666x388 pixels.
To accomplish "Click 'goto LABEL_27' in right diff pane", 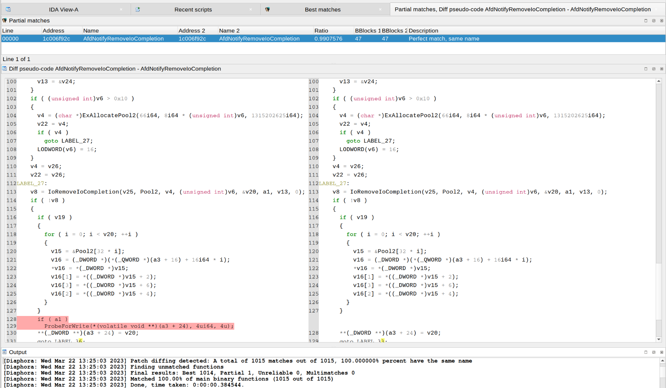I will pos(371,141).
